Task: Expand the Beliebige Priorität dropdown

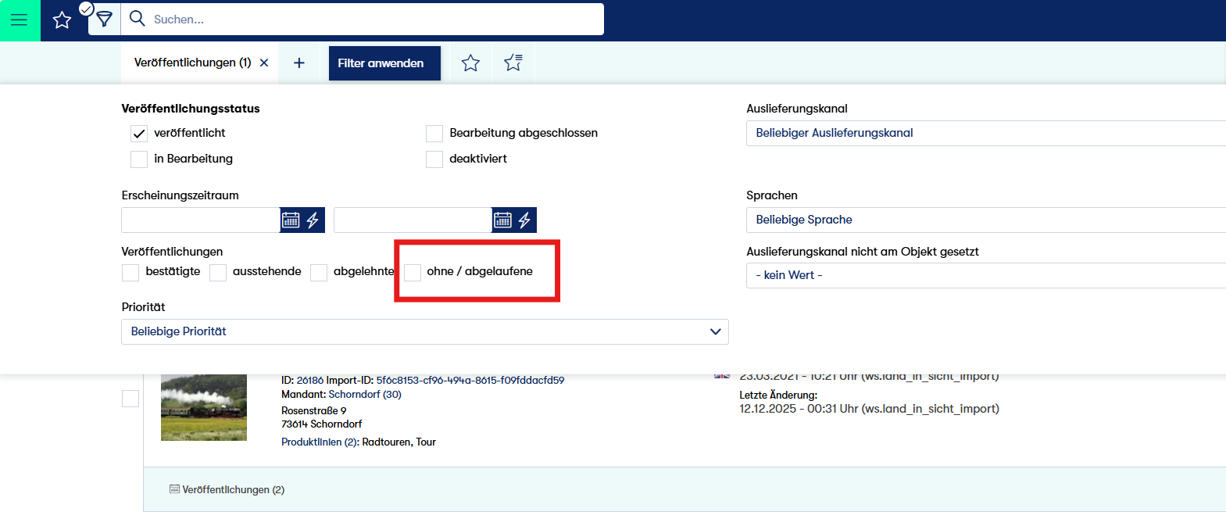Action: tap(424, 332)
